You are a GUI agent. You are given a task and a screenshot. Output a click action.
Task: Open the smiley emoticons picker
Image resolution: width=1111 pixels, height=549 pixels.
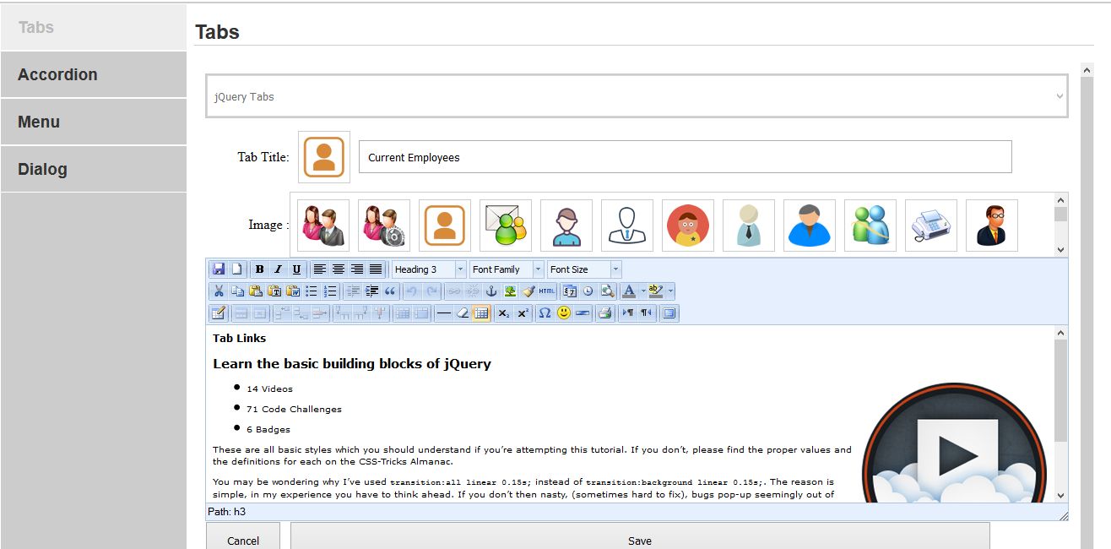564,313
